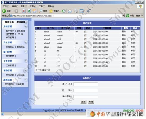Click 下一页 pagination link
Viewport: 146px width, 119px height.
pyautogui.click(x=38, y=70)
